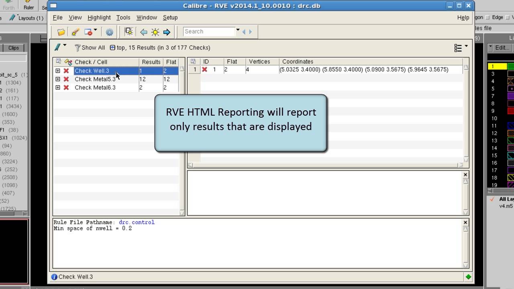Click in the Search input field

[x=209, y=32]
